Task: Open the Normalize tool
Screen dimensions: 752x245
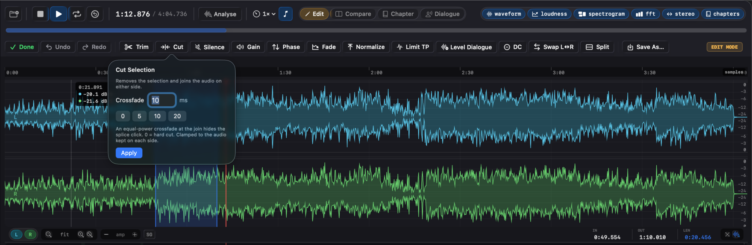Action: (x=366, y=47)
